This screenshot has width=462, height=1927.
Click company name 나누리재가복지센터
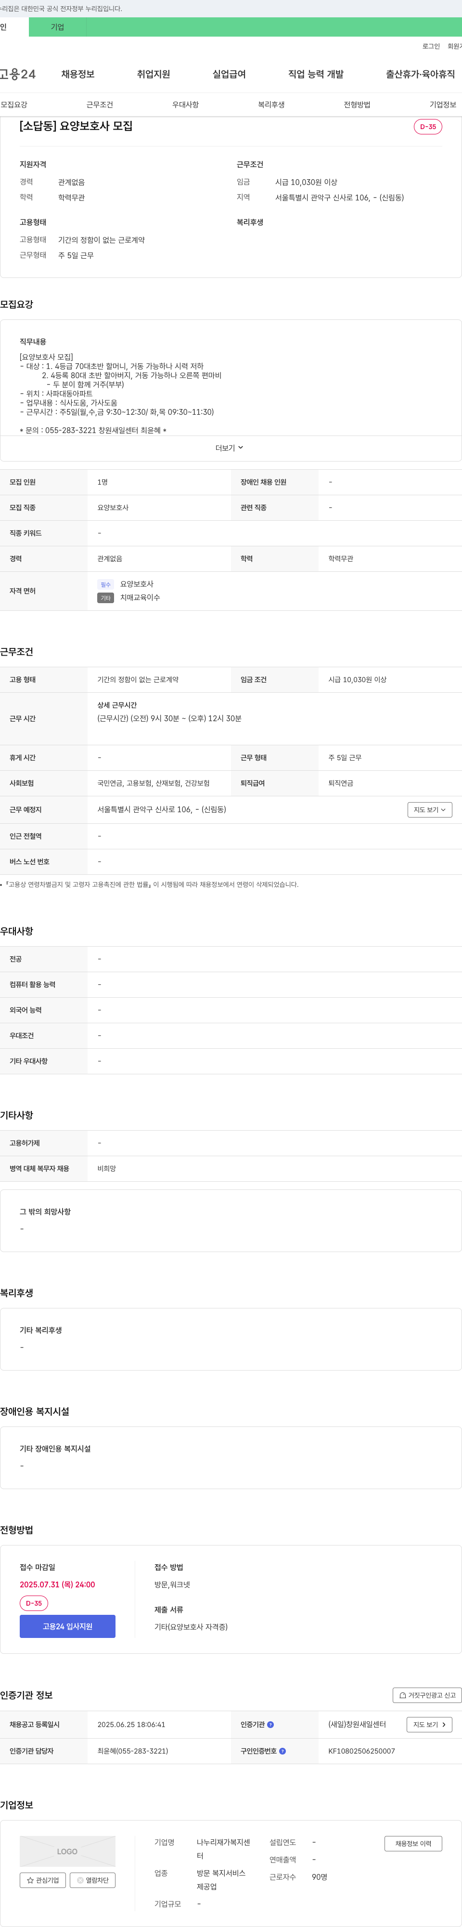pyautogui.click(x=223, y=1849)
